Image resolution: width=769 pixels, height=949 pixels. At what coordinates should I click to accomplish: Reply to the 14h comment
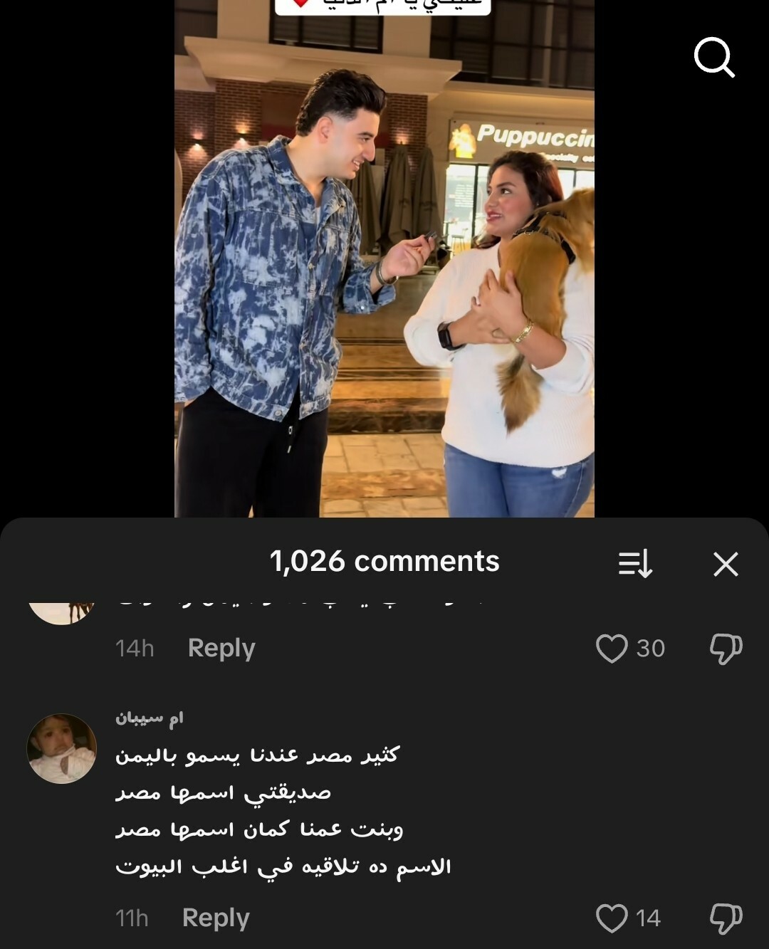pyautogui.click(x=221, y=649)
